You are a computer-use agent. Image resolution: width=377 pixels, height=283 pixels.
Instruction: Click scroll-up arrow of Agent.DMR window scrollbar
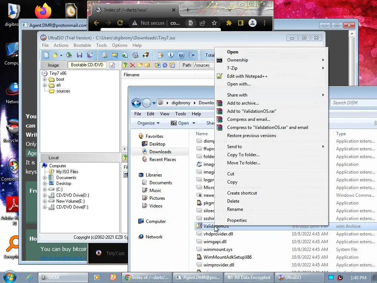352,34
